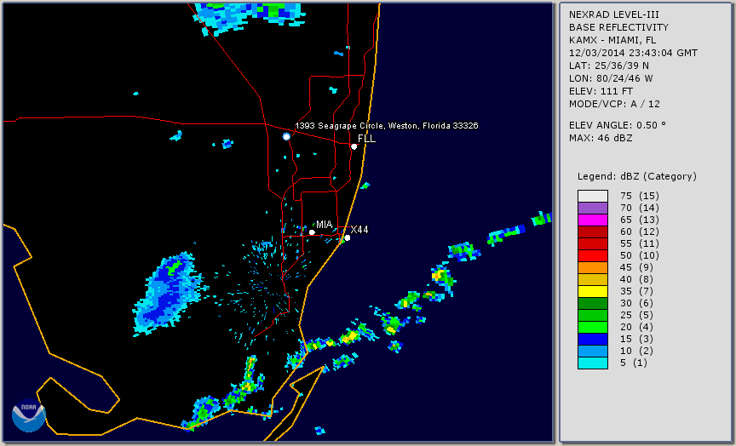736x446 pixels.
Task: Click the 'BASE REFLECTIVITY' product text
Action: [x=618, y=28]
